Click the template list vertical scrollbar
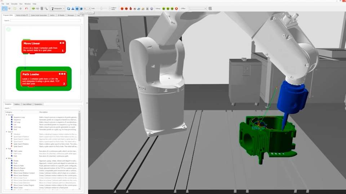Image resolution: width=346 pixels, height=194 pixels. [79, 151]
